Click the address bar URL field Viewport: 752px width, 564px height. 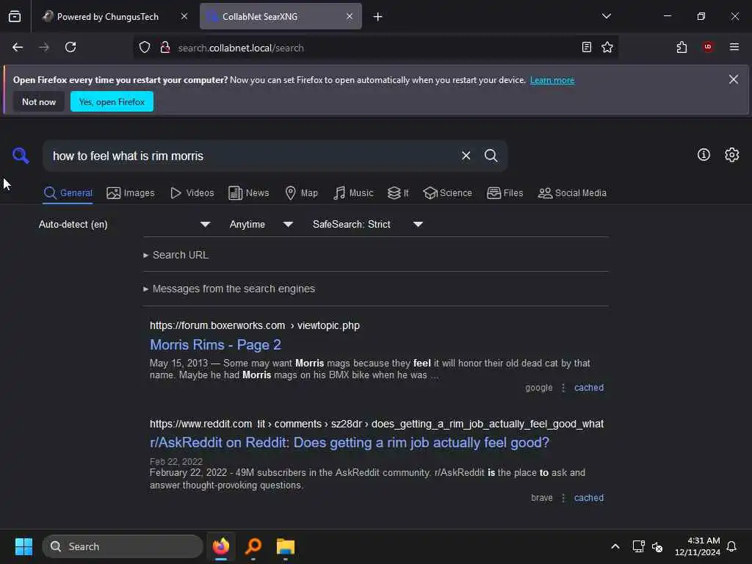point(374,48)
